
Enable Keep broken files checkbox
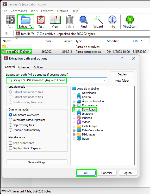(10, 143)
